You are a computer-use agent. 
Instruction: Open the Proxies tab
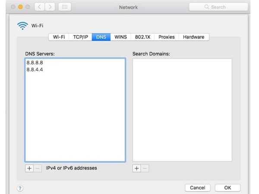click(x=166, y=37)
